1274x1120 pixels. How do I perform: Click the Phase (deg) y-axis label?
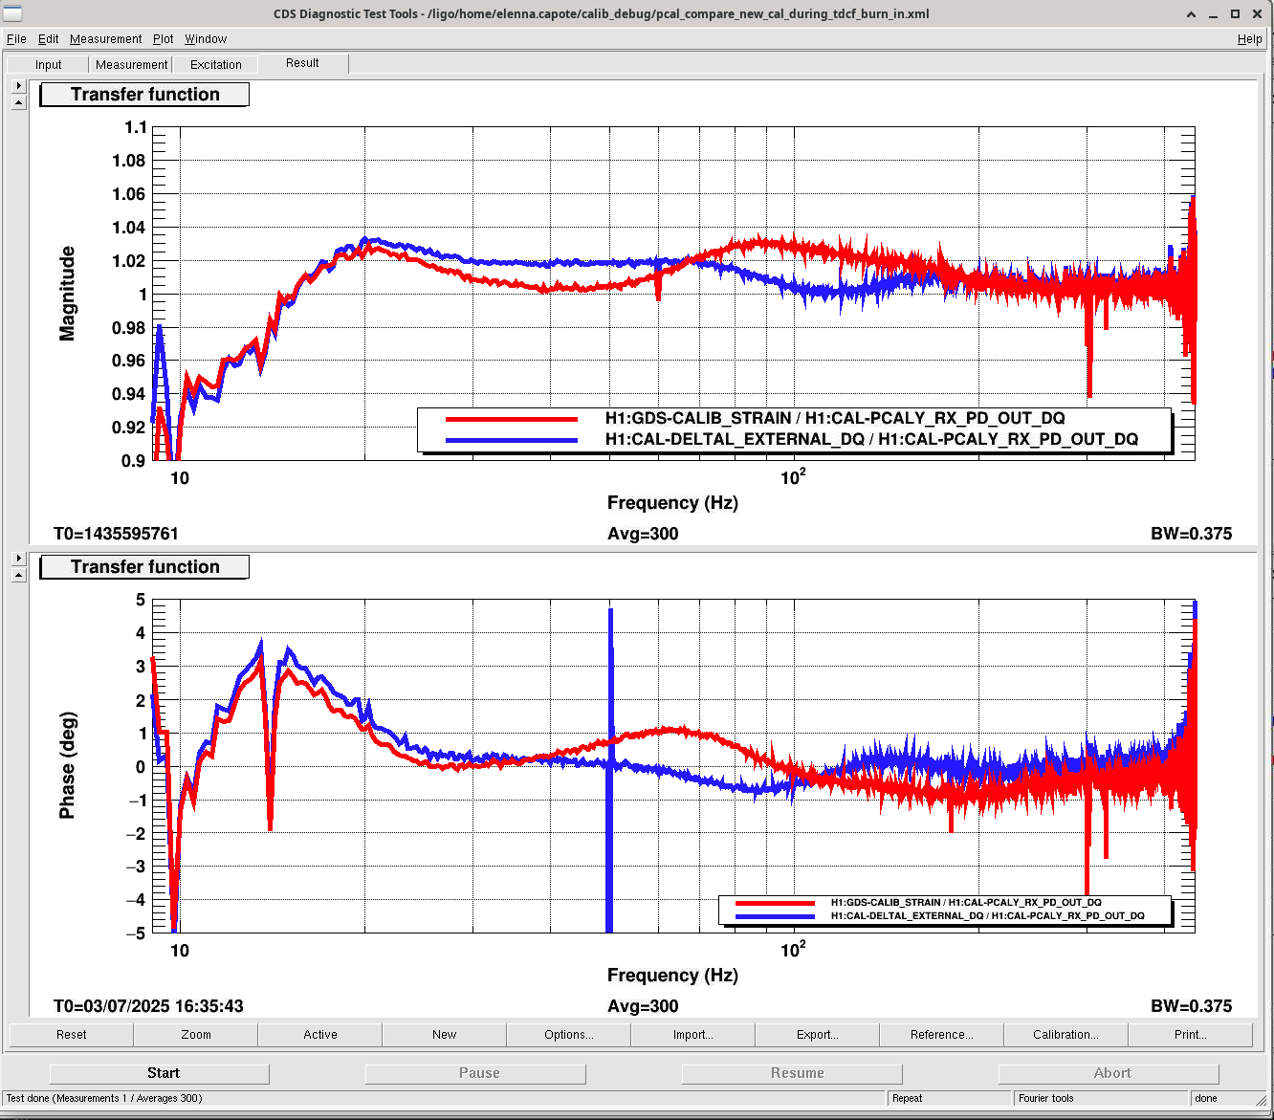pos(67,765)
